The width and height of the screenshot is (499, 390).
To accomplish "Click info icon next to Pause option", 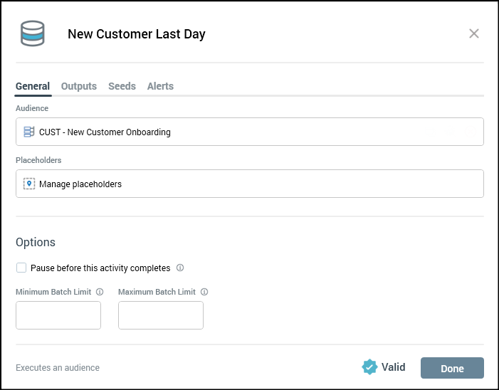I will (180, 268).
